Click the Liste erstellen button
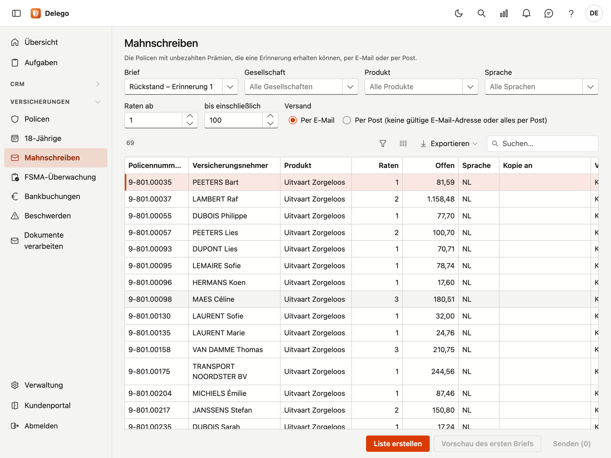This screenshot has width=611, height=458. (398, 444)
